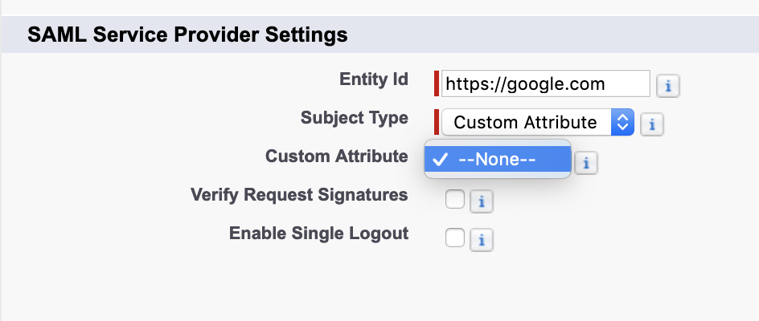Screen dimensions: 759x321
Task: Click the Enable Single Logout label
Action: pyautogui.click(x=318, y=234)
